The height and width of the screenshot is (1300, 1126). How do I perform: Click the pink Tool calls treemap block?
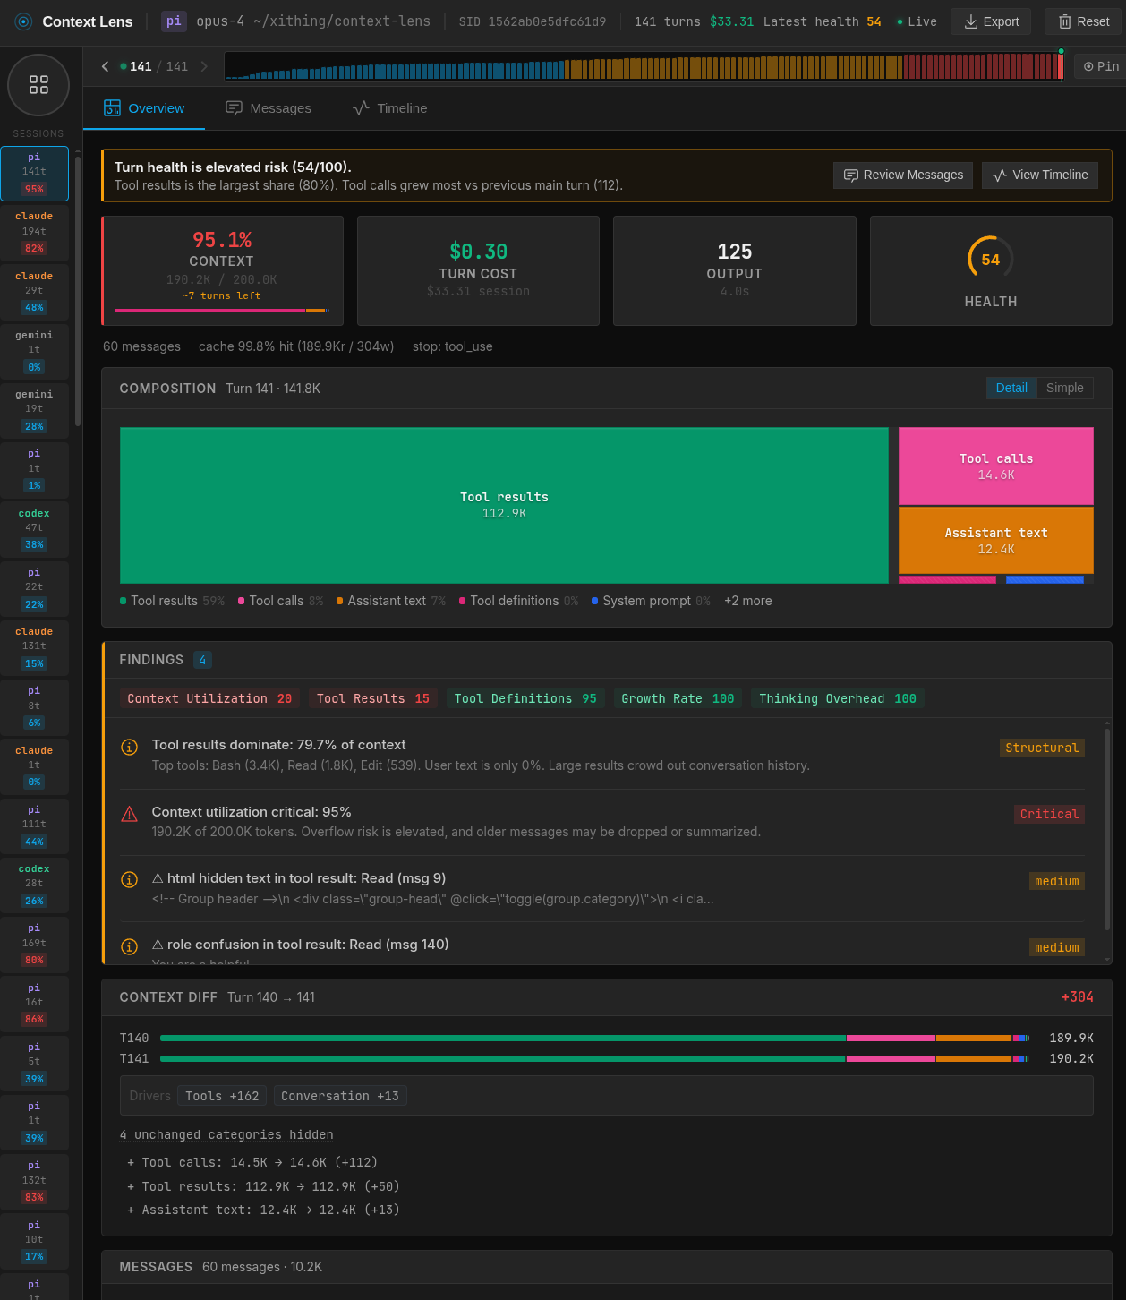pyautogui.click(x=996, y=466)
